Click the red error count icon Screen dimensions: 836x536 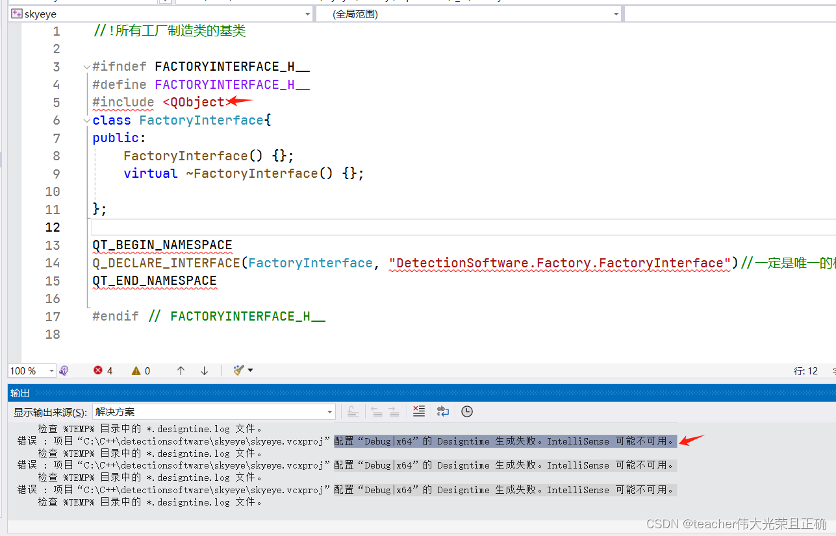[x=98, y=371]
